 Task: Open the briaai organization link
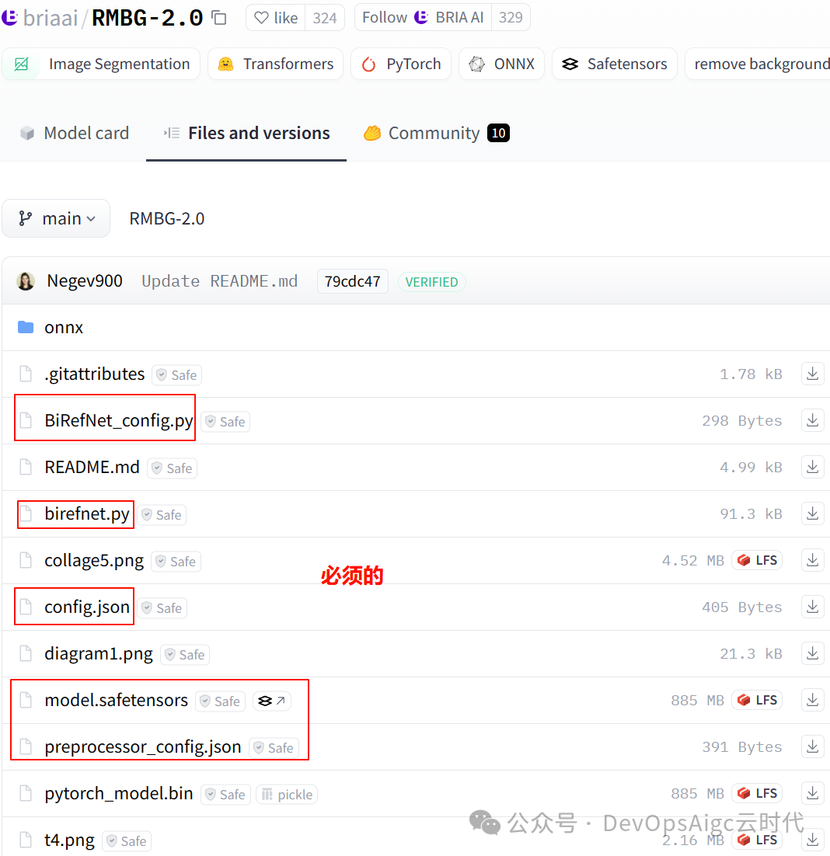[51, 18]
